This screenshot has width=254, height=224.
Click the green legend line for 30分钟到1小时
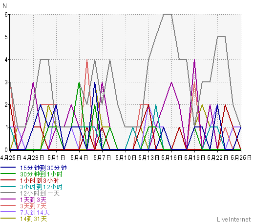8,174
